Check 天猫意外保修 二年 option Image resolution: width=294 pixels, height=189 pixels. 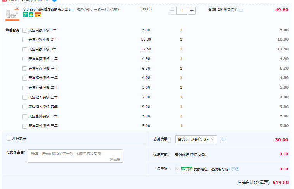pos(25,117)
